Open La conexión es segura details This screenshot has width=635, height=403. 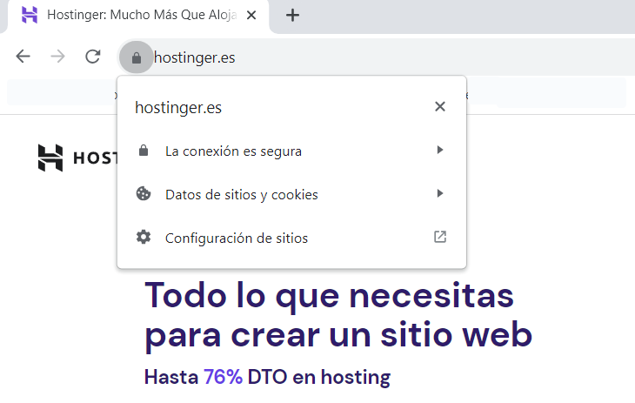pyautogui.click(x=291, y=151)
